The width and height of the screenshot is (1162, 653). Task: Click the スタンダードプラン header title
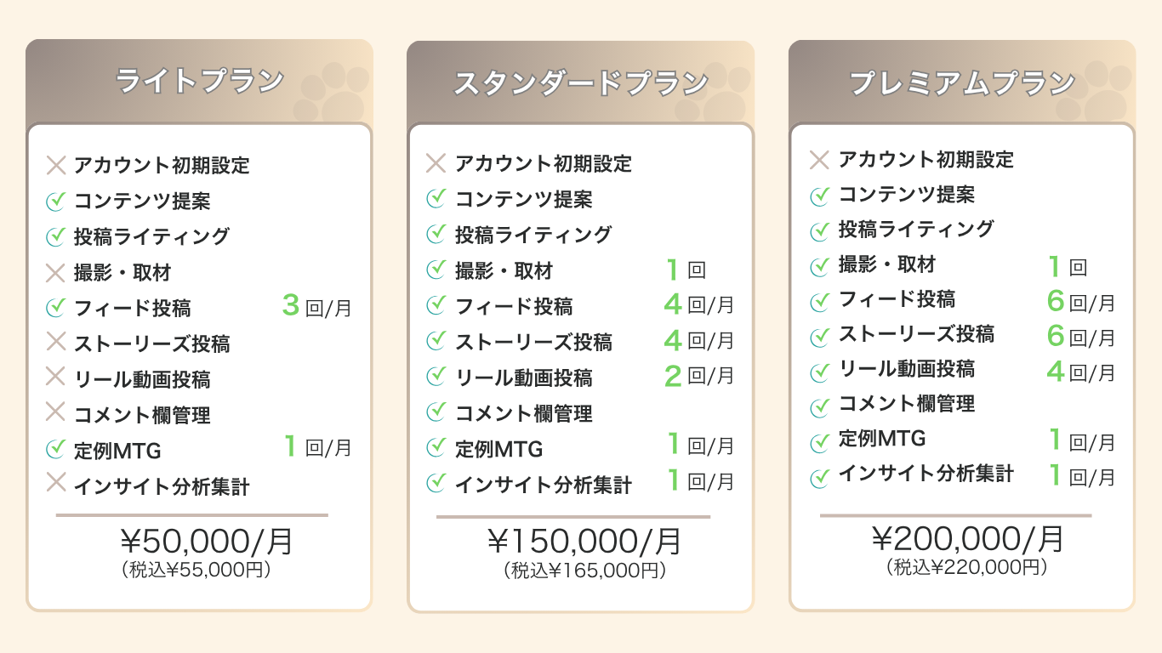click(580, 83)
